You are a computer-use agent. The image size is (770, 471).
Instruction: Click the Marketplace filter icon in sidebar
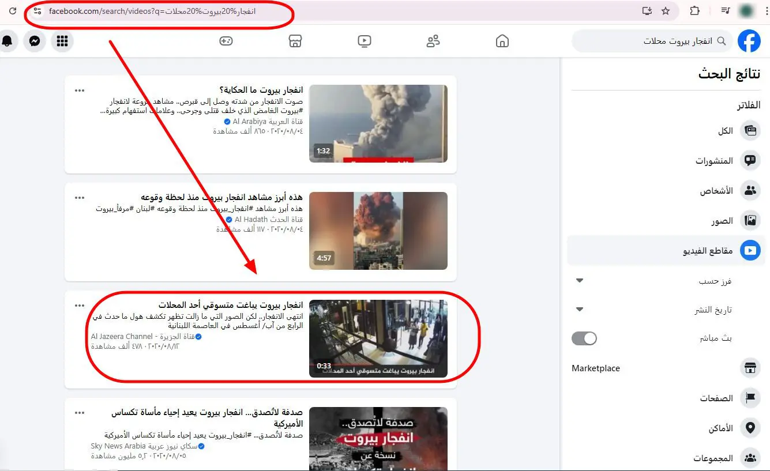[750, 368]
